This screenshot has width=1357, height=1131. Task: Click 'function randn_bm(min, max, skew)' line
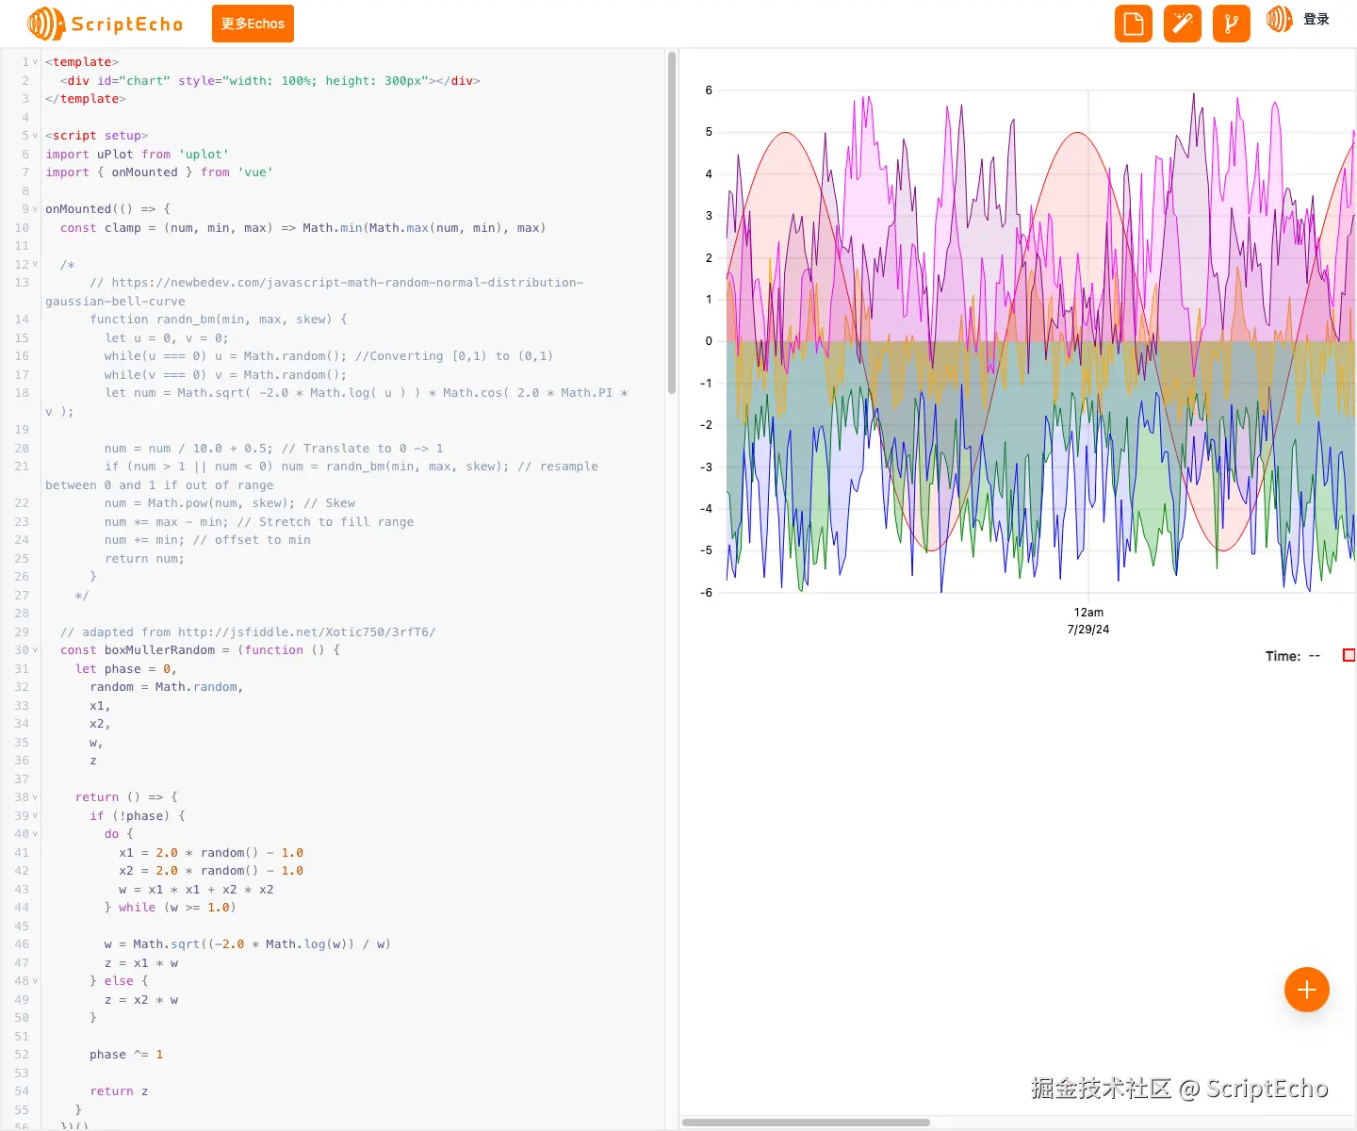coord(219,320)
